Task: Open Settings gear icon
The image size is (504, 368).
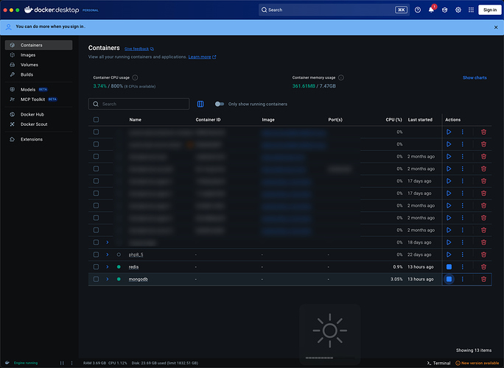Action: point(458,10)
